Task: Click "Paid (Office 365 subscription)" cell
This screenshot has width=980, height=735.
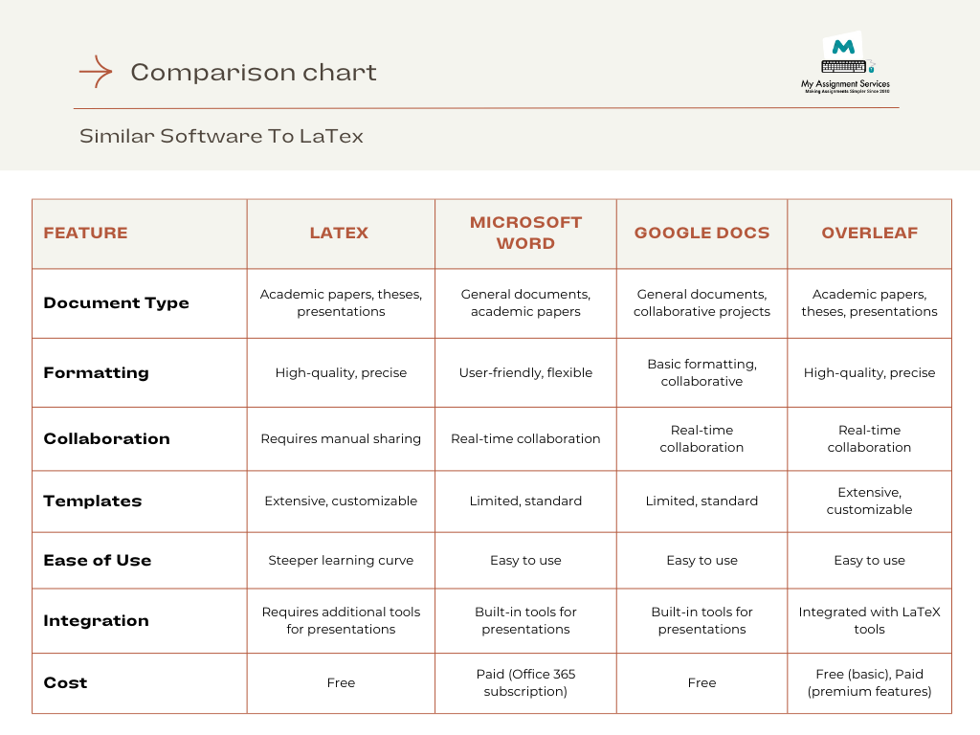Action: tap(525, 683)
